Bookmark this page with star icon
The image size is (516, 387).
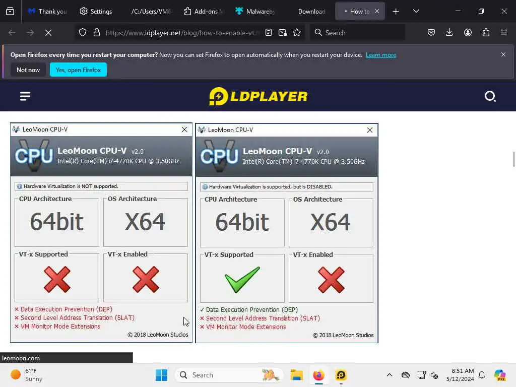[297, 33]
